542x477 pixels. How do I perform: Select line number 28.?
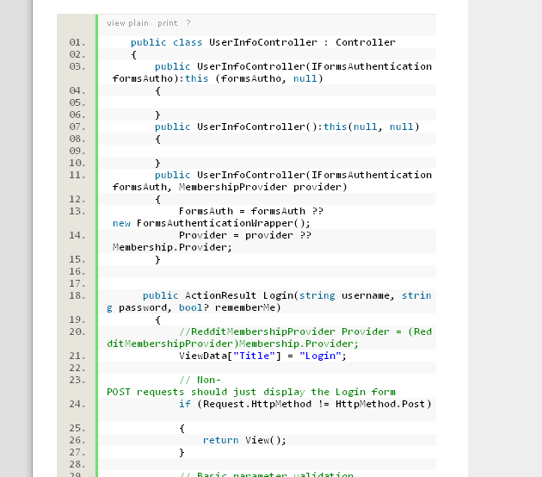coord(77,465)
